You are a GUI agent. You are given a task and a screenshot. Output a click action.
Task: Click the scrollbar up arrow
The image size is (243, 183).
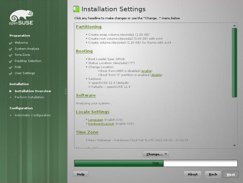click(x=234, y=26)
